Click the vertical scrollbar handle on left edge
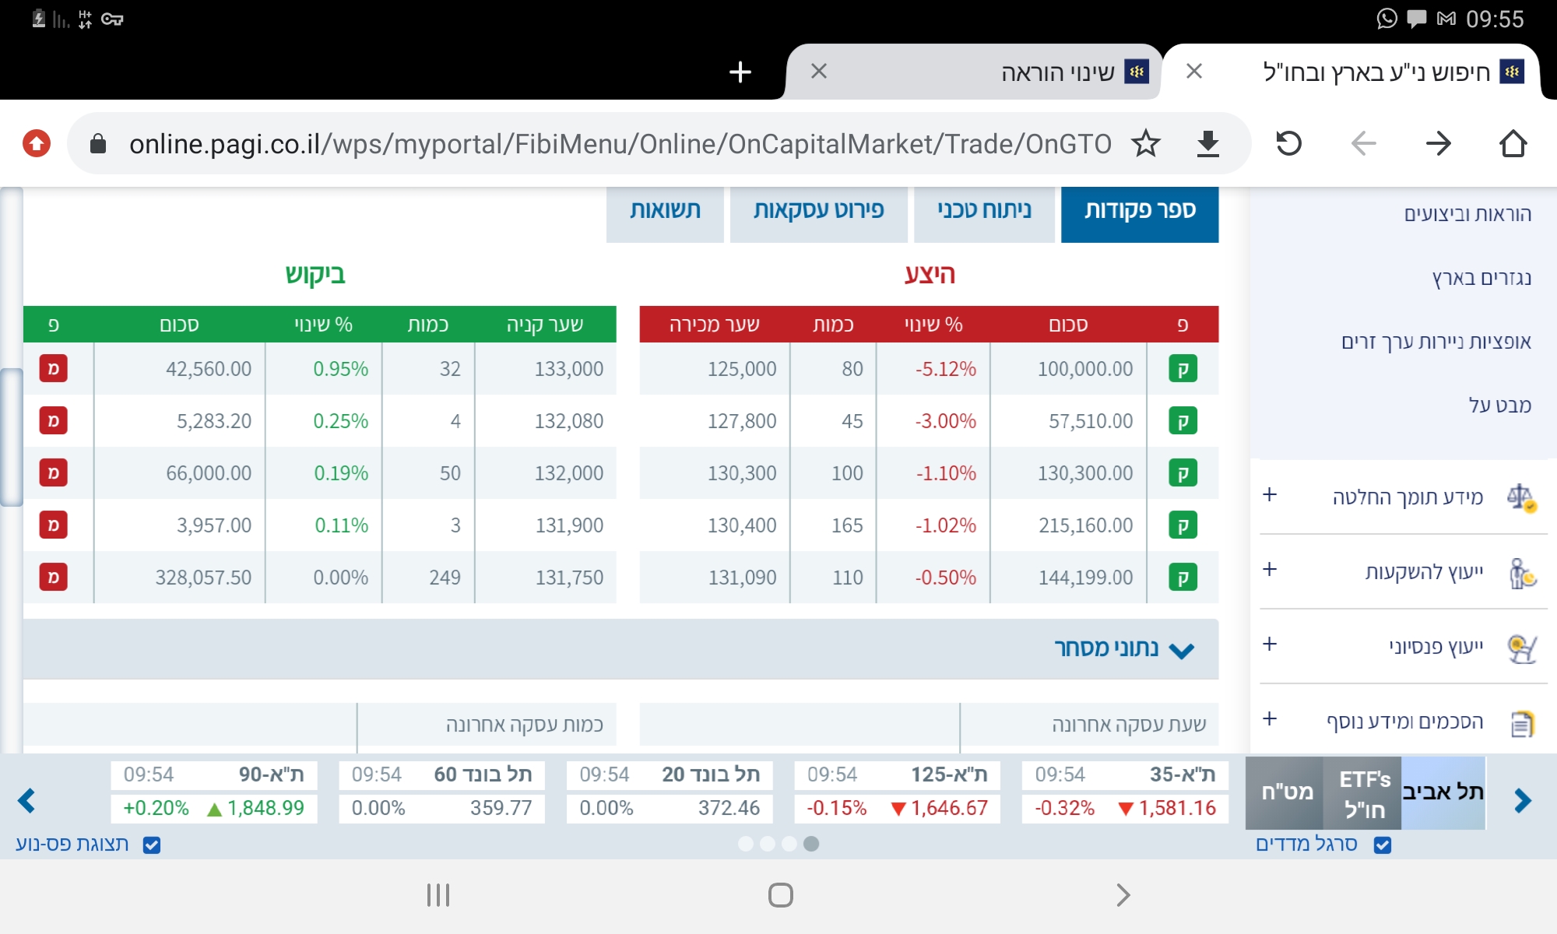This screenshot has width=1557, height=934. click(11, 437)
